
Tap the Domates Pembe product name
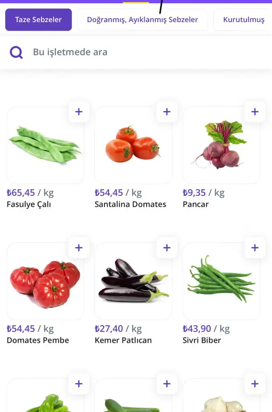38,340
